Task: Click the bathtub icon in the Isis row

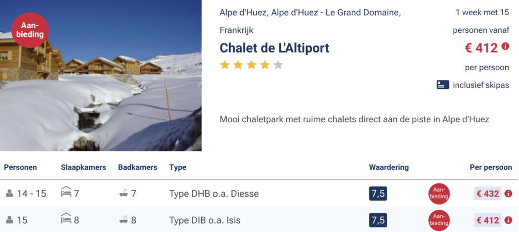Action: click(x=123, y=220)
